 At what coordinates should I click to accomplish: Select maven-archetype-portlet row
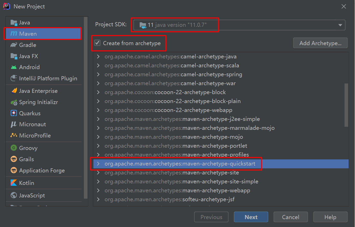[221, 146]
